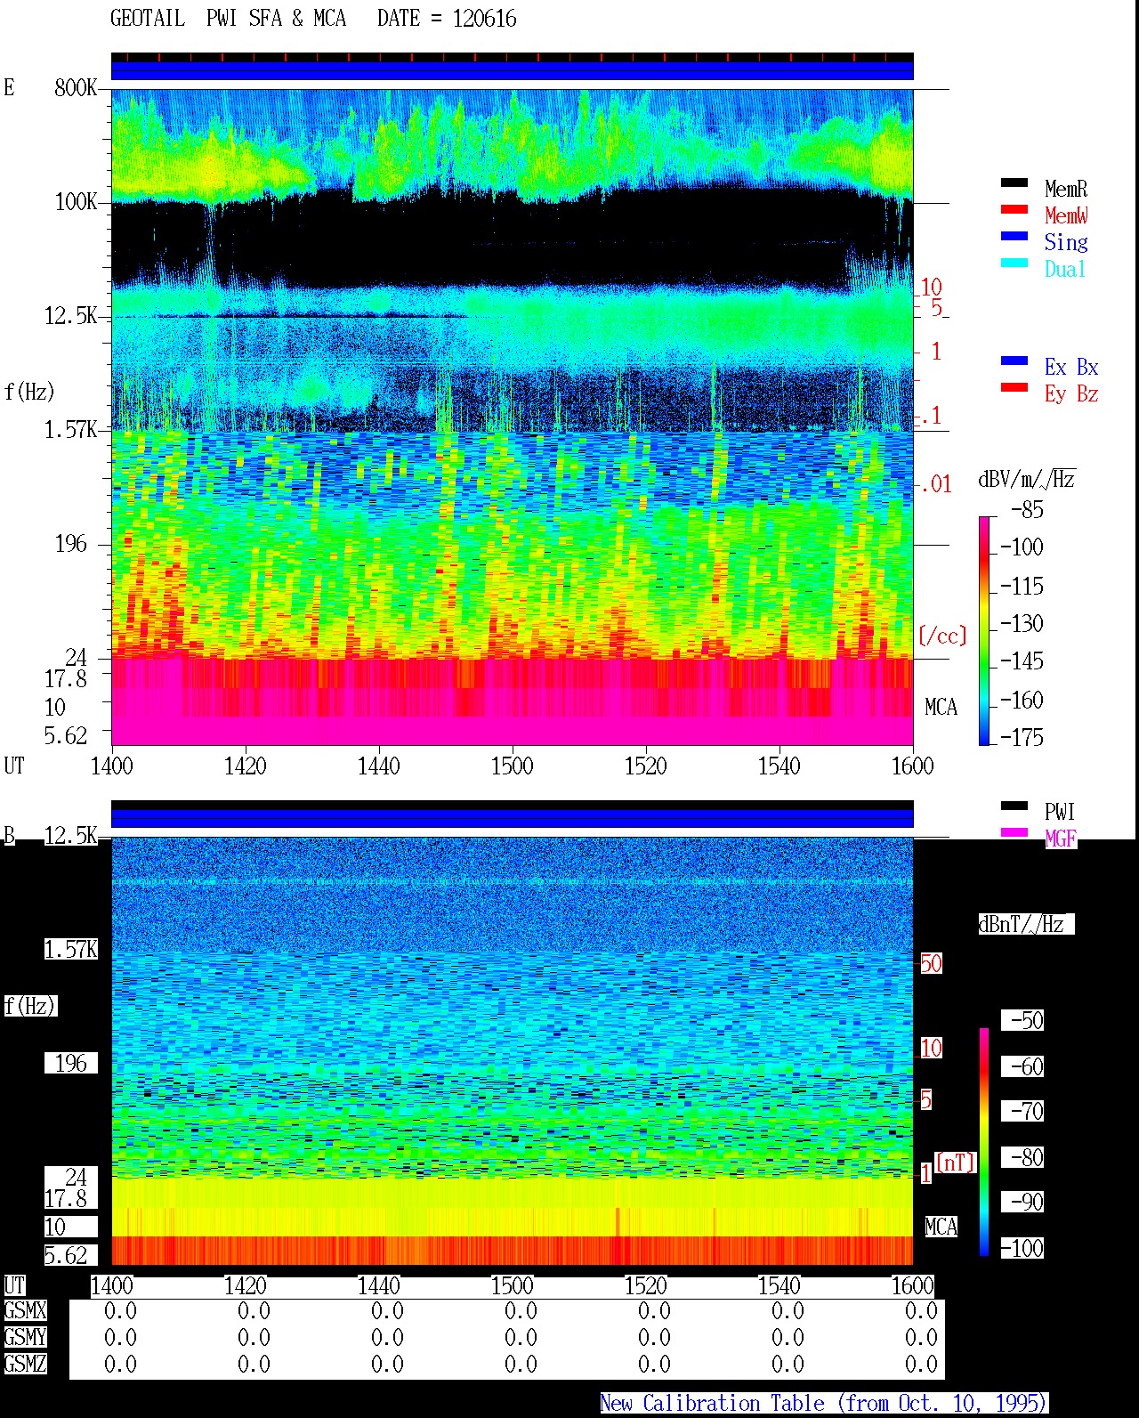Select the PWI legend label

coord(1060,812)
